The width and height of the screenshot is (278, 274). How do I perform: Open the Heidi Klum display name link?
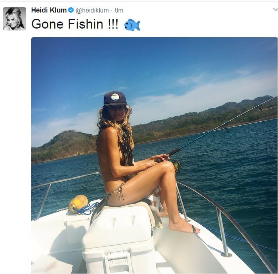click(x=49, y=10)
